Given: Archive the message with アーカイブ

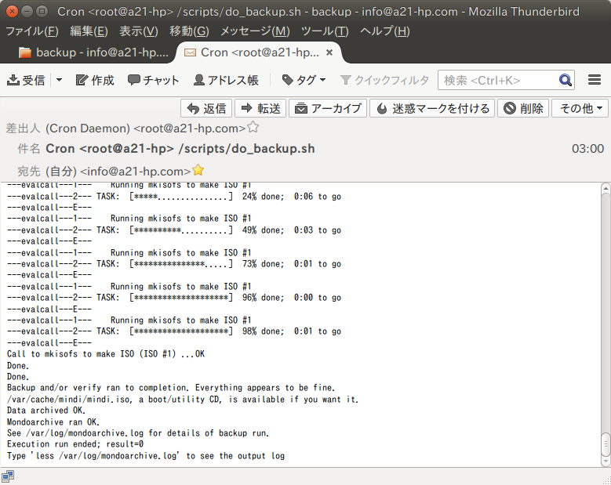Looking at the screenshot, I should click(x=328, y=108).
